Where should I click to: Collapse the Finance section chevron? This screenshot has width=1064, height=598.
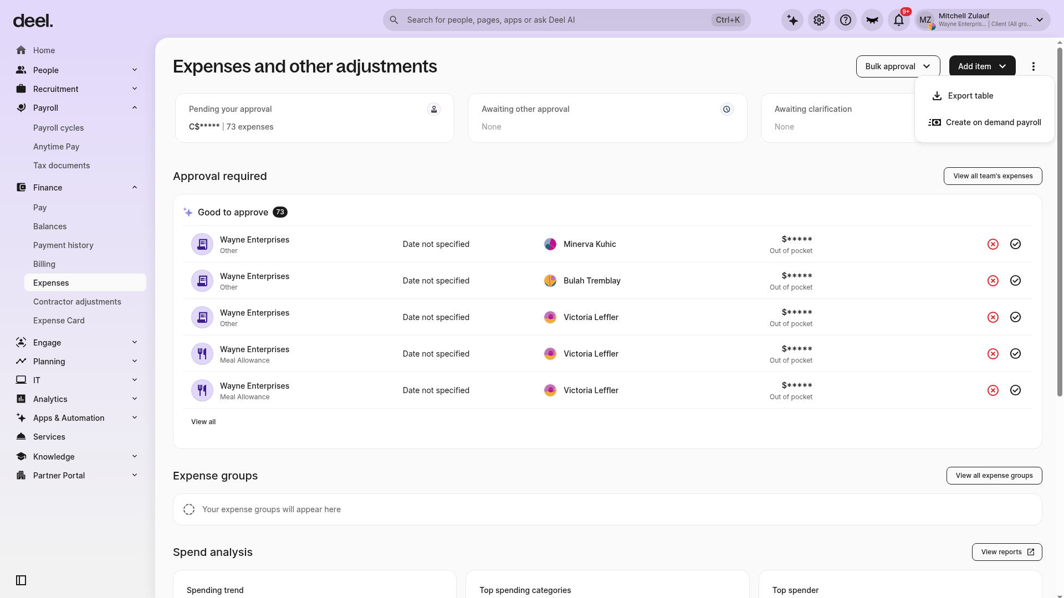[x=135, y=187]
